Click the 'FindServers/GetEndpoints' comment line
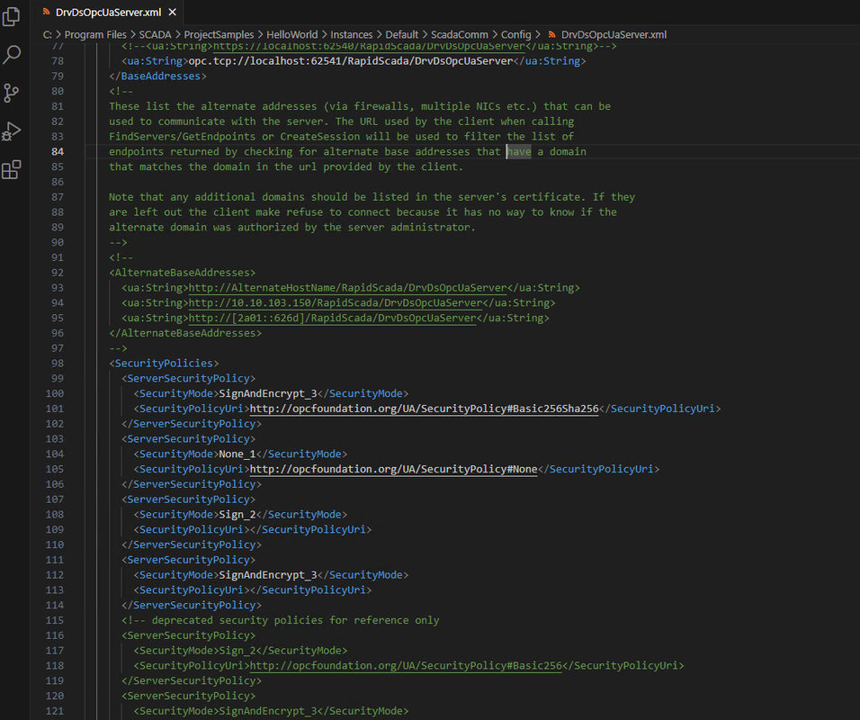This screenshot has width=860, height=720. [x=341, y=136]
